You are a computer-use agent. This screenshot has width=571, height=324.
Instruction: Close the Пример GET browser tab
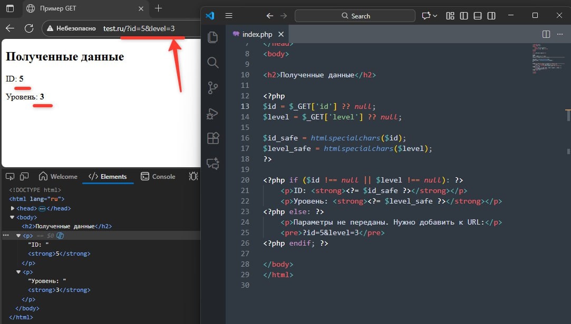coord(141,9)
